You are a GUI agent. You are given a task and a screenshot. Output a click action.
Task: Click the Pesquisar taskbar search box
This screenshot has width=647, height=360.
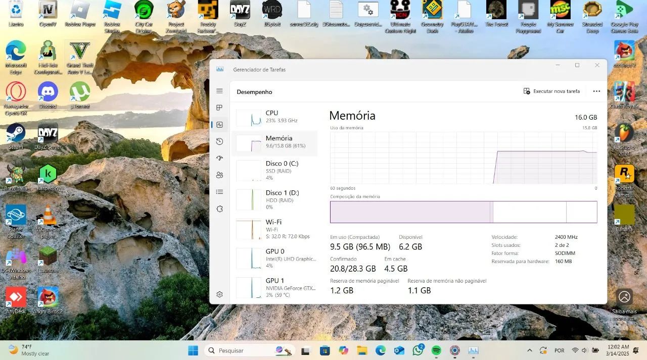coord(243,350)
